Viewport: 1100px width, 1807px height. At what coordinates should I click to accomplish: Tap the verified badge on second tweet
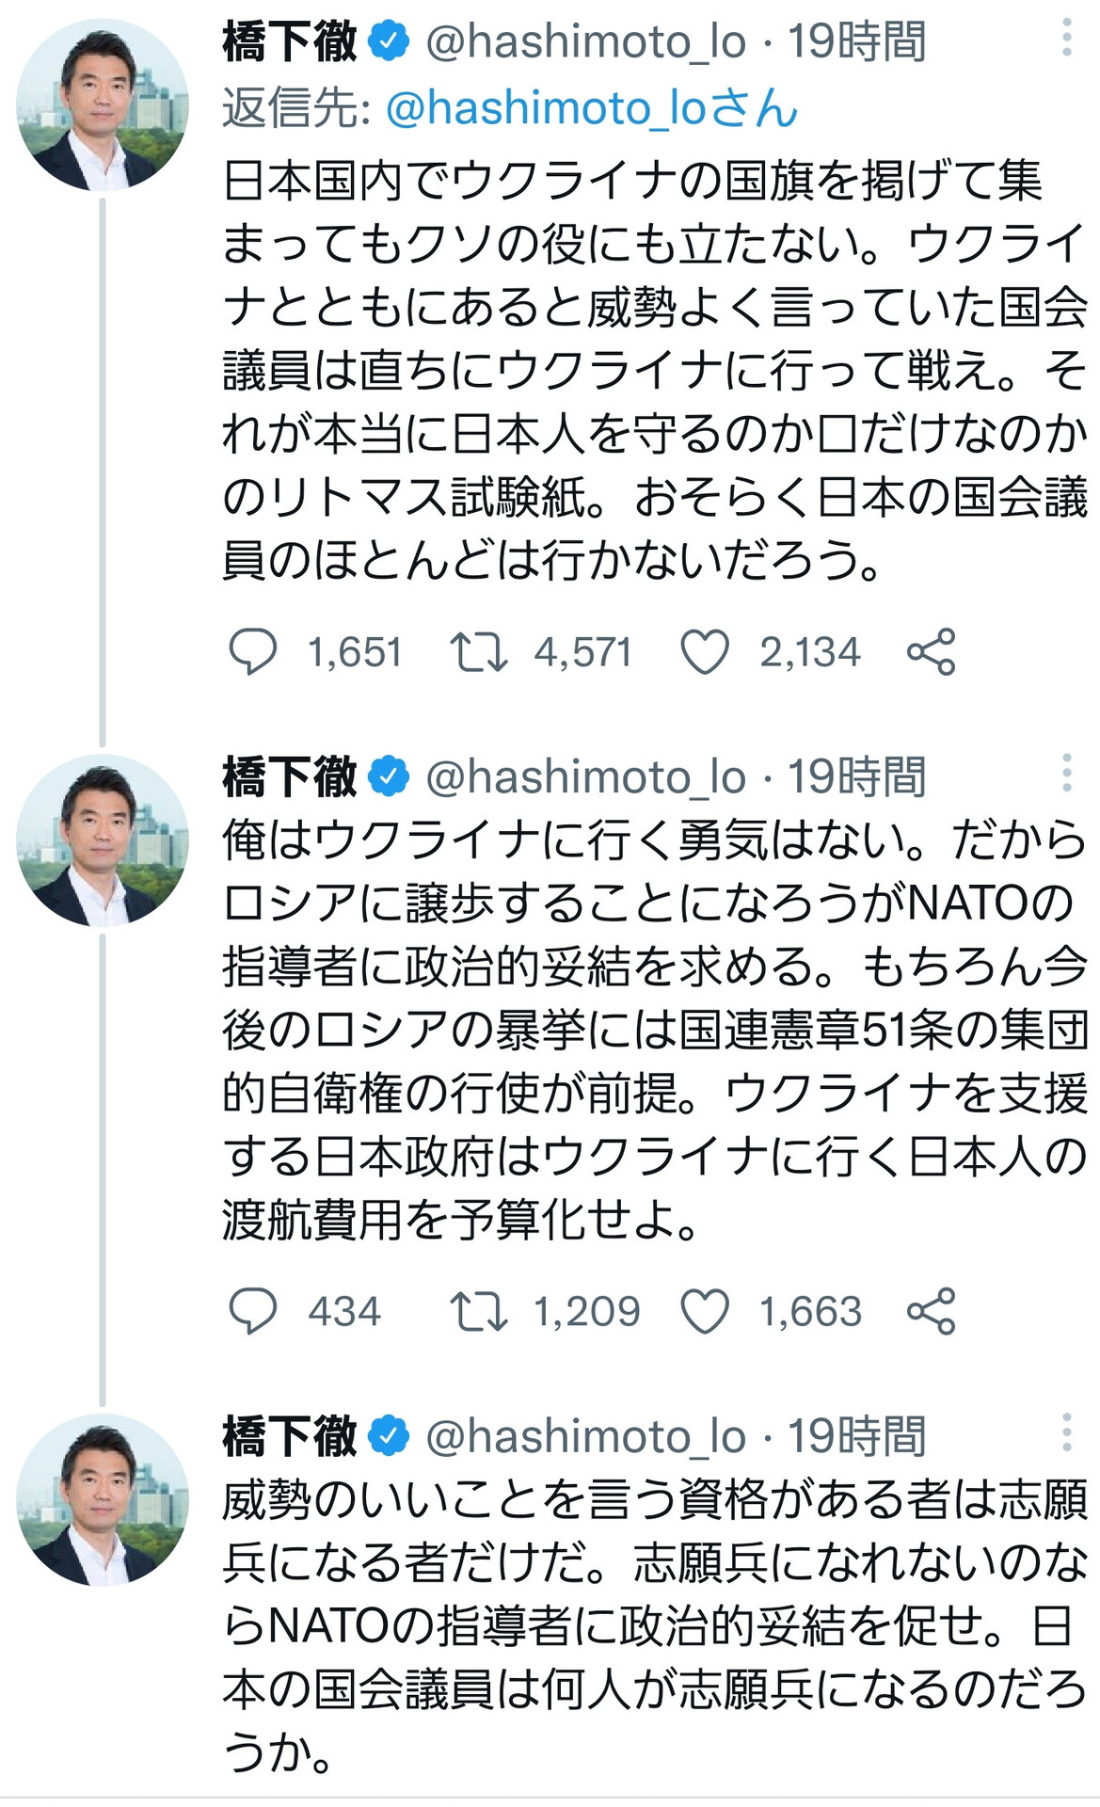click(389, 776)
